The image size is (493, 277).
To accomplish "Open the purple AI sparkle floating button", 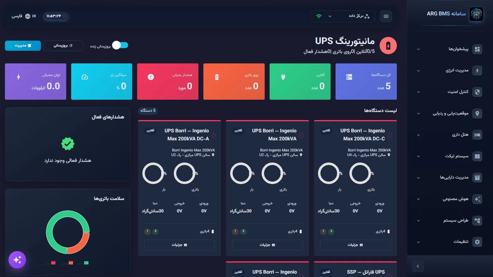I will tap(17, 260).
